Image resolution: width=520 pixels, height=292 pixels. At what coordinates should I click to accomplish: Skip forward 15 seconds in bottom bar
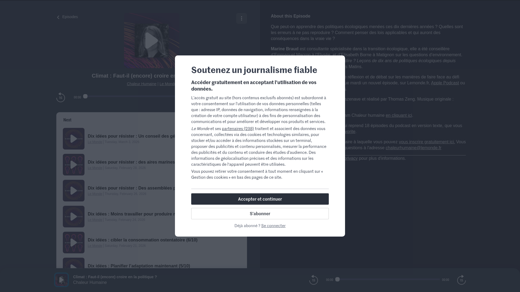pyautogui.click(x=461, y=280)
